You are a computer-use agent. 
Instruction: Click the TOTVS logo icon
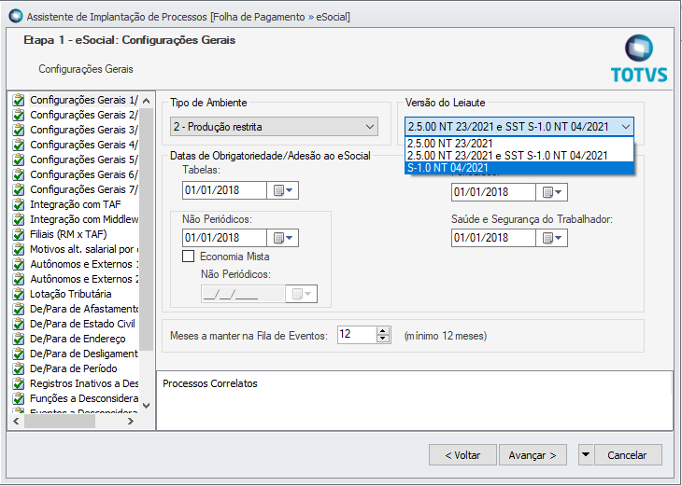(x=639, y=51)
